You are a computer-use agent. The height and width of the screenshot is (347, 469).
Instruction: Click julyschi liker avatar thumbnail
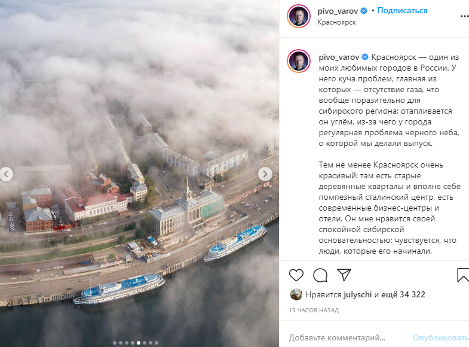coord(296,294)
